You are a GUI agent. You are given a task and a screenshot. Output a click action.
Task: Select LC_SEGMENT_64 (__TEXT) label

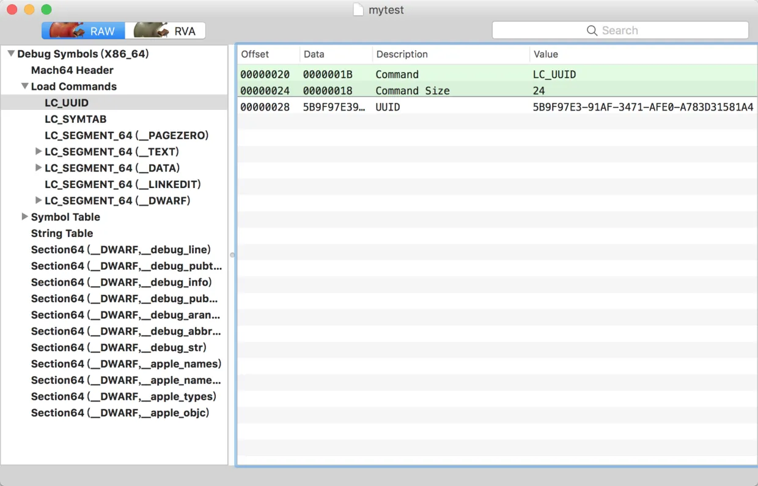tap(112, 151)
